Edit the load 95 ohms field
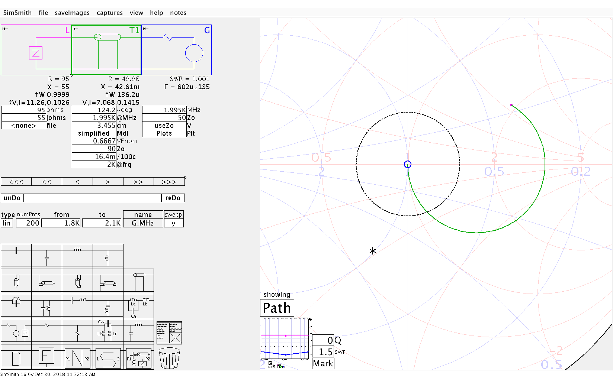613x376 pixels. pyautogui.click(x=24, y=110)
